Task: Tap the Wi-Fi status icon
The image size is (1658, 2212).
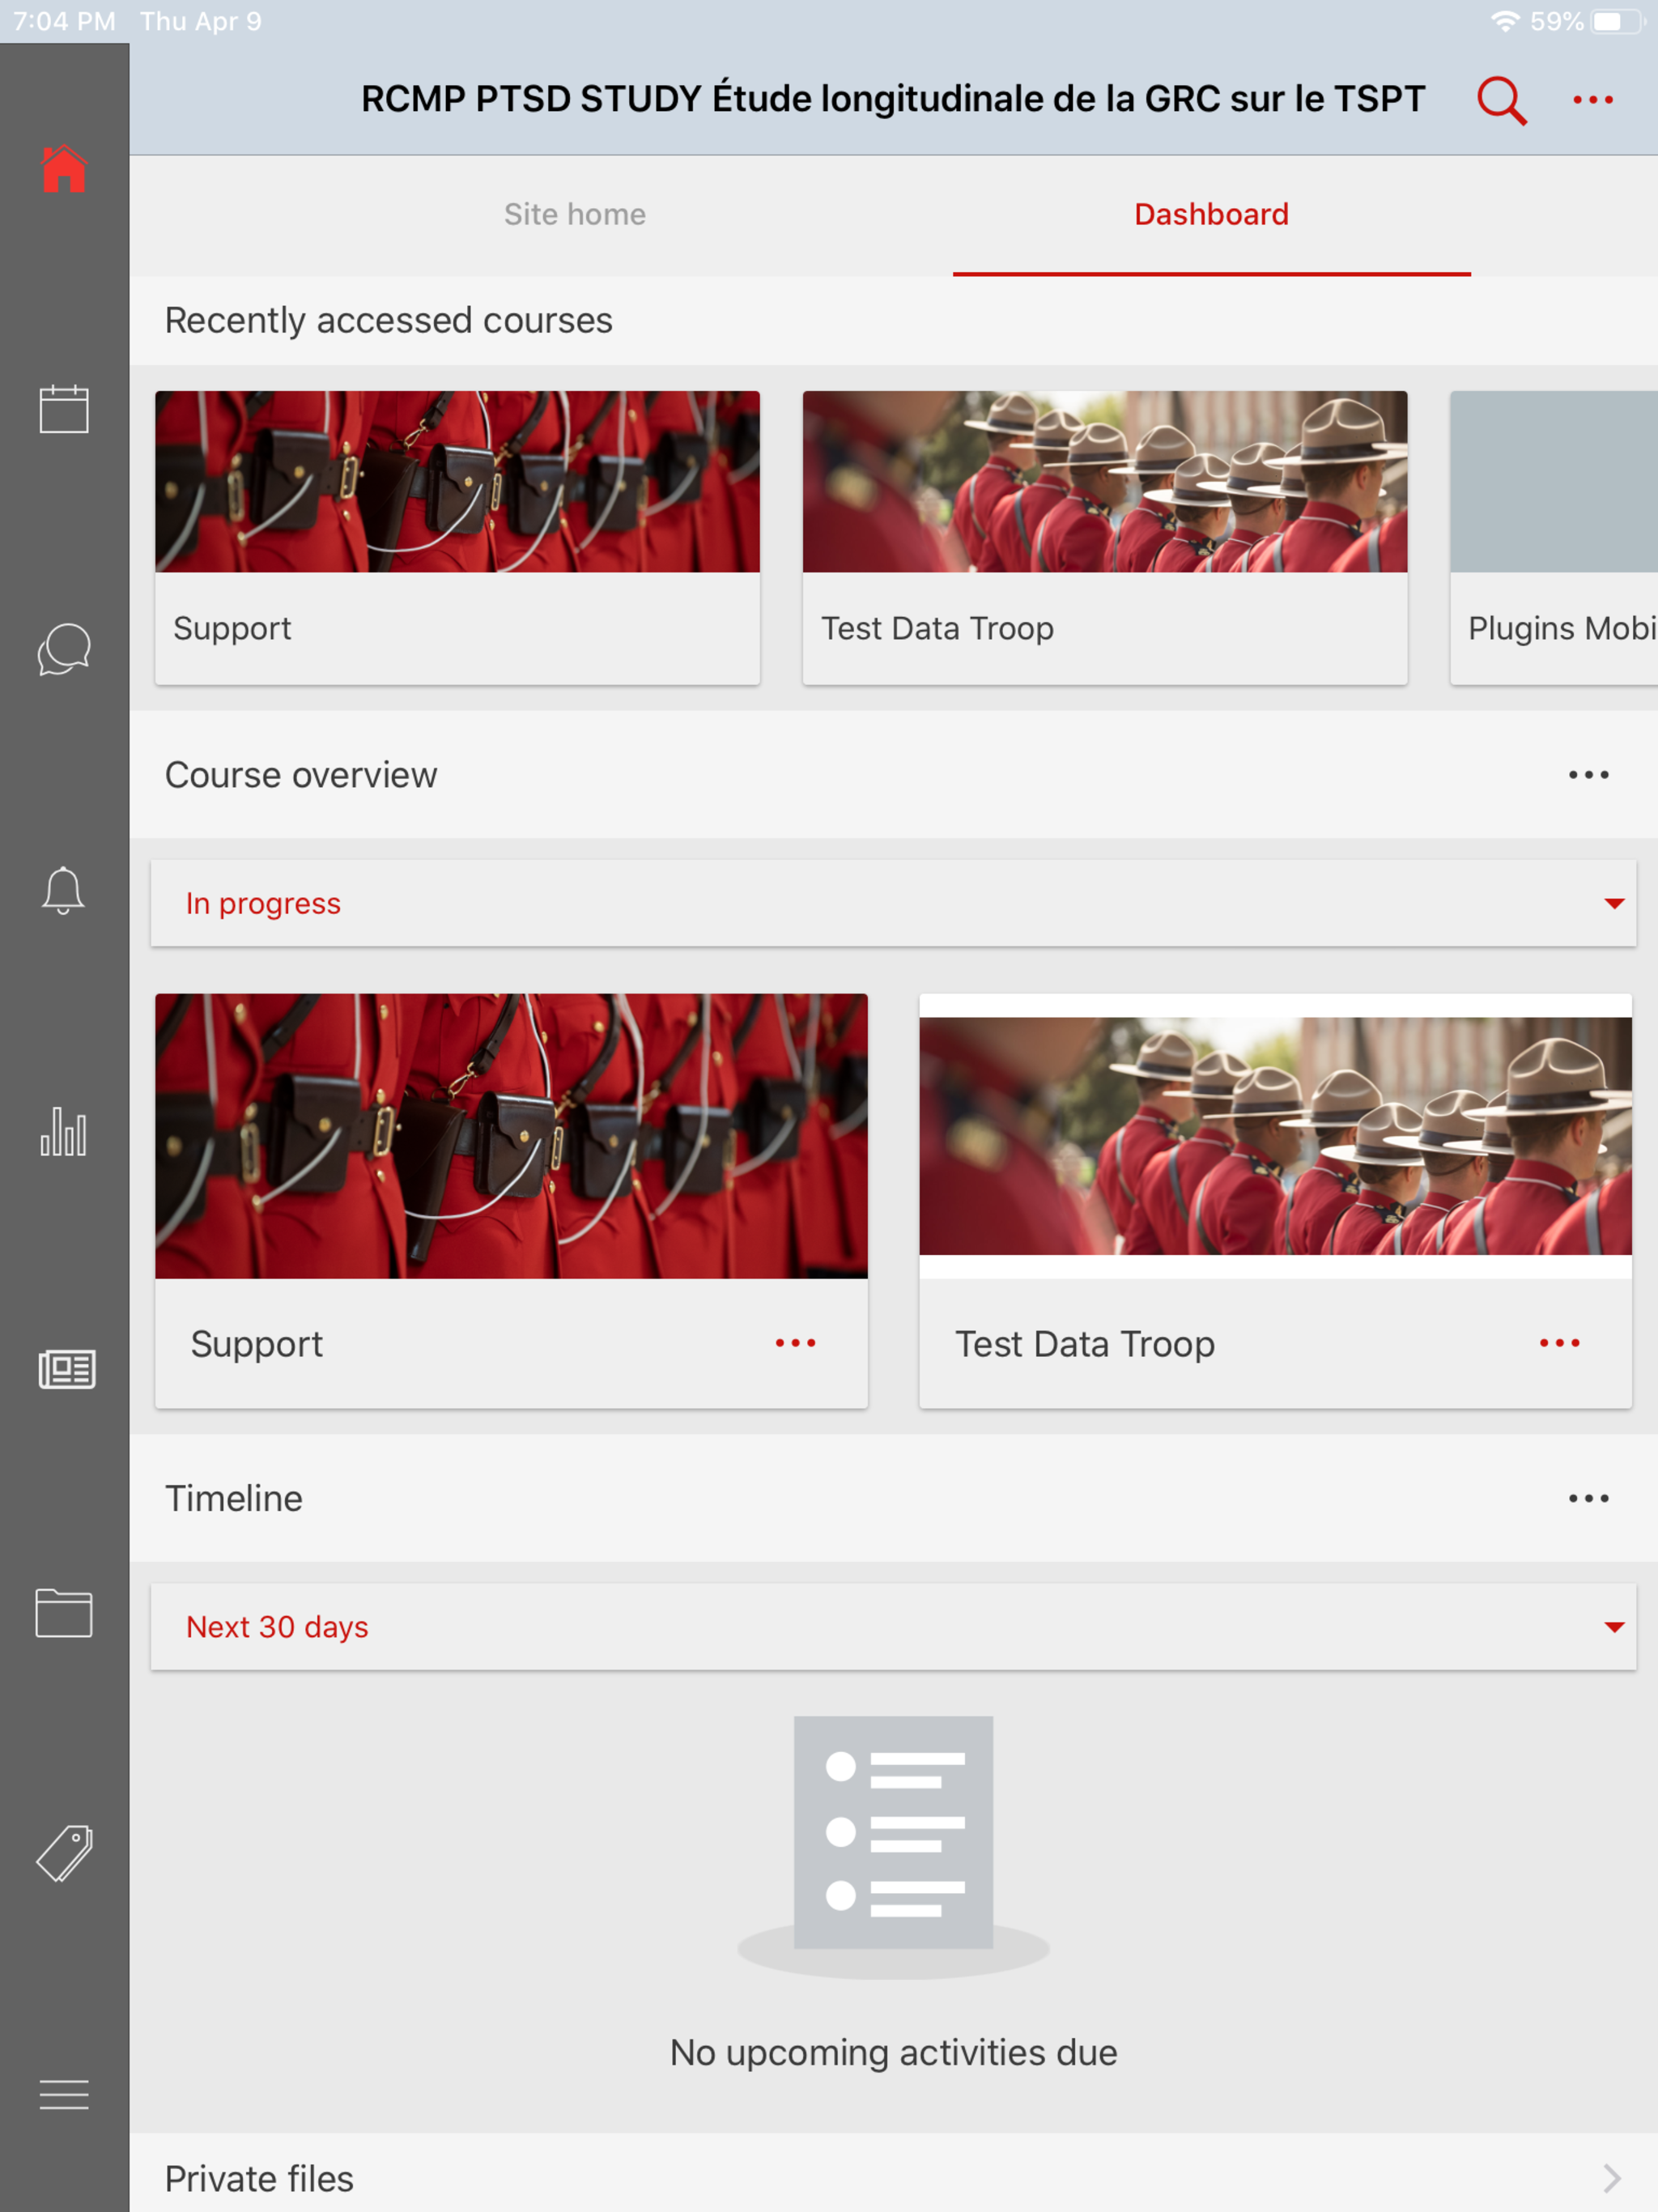Action: coord(1504,21)
